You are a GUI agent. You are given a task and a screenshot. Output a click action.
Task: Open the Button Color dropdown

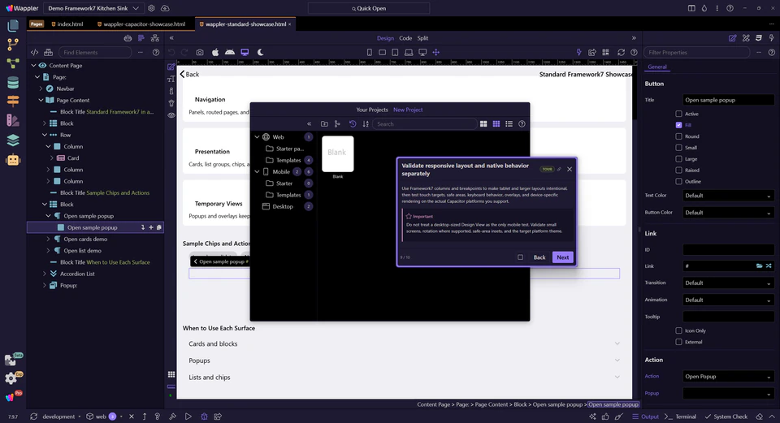tap(728, 213)
